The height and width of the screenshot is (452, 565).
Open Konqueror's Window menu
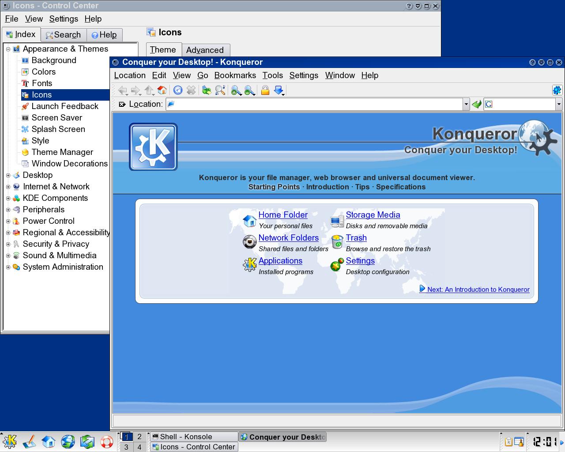tap(340, 75)
